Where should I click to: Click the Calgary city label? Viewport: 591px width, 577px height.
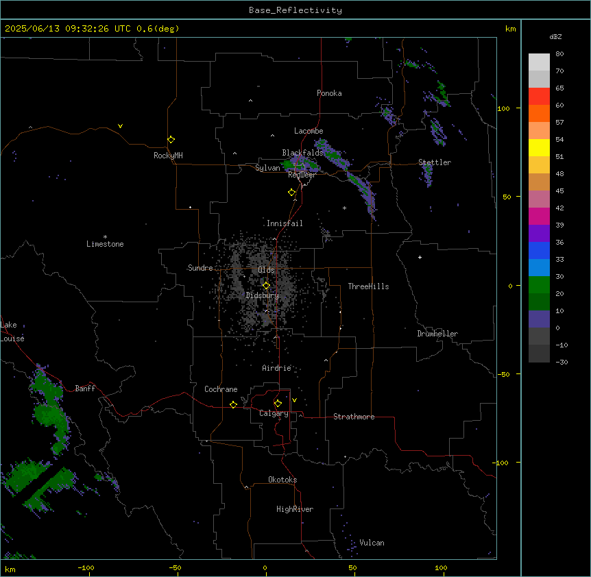274,413
